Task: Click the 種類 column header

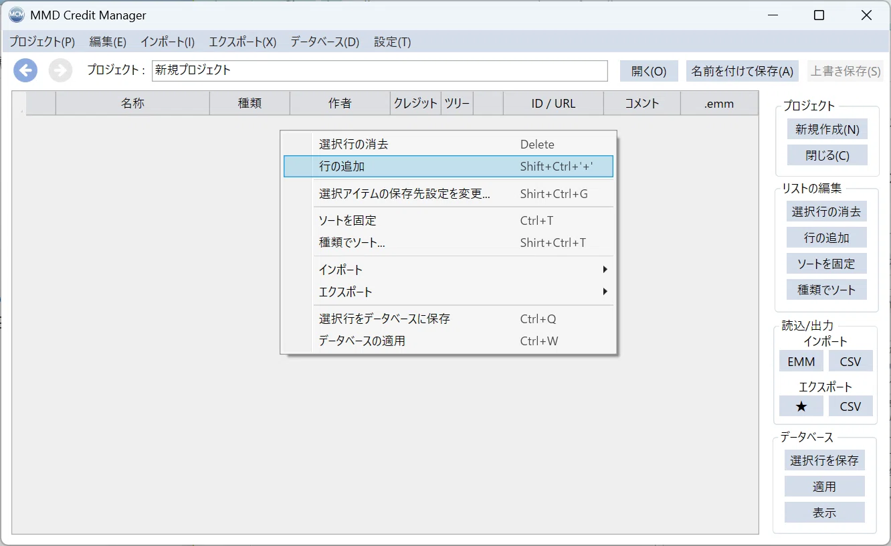Action: click(x=250, y=103)
